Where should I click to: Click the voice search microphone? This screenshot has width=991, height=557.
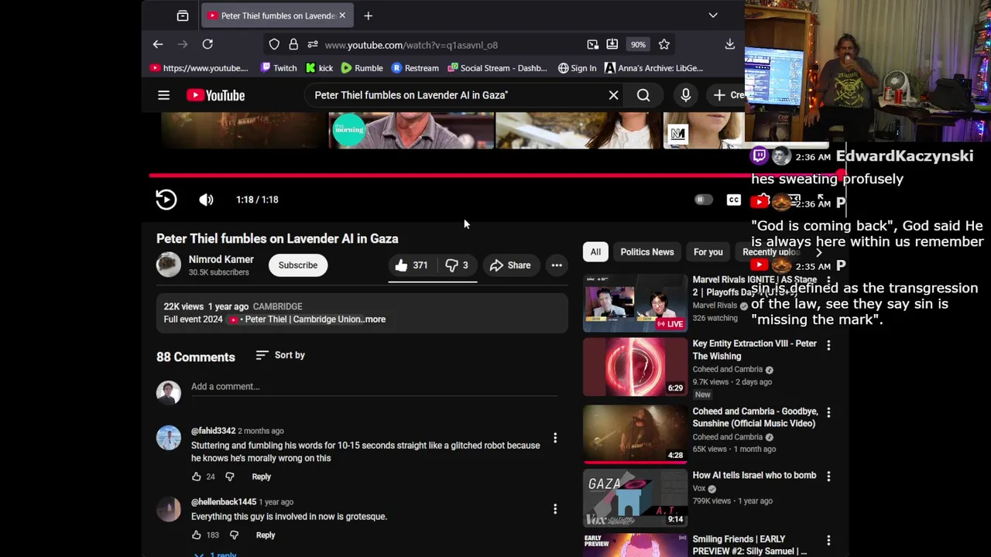point(685,95)
